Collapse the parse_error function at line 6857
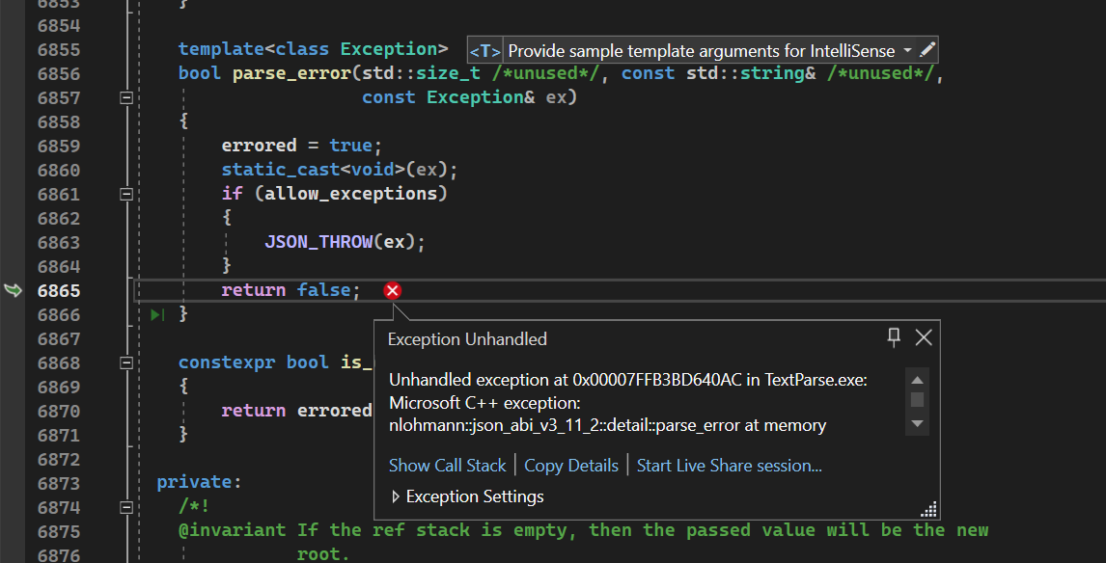The height and width of the screenshot is (563, 1106). 126,98
